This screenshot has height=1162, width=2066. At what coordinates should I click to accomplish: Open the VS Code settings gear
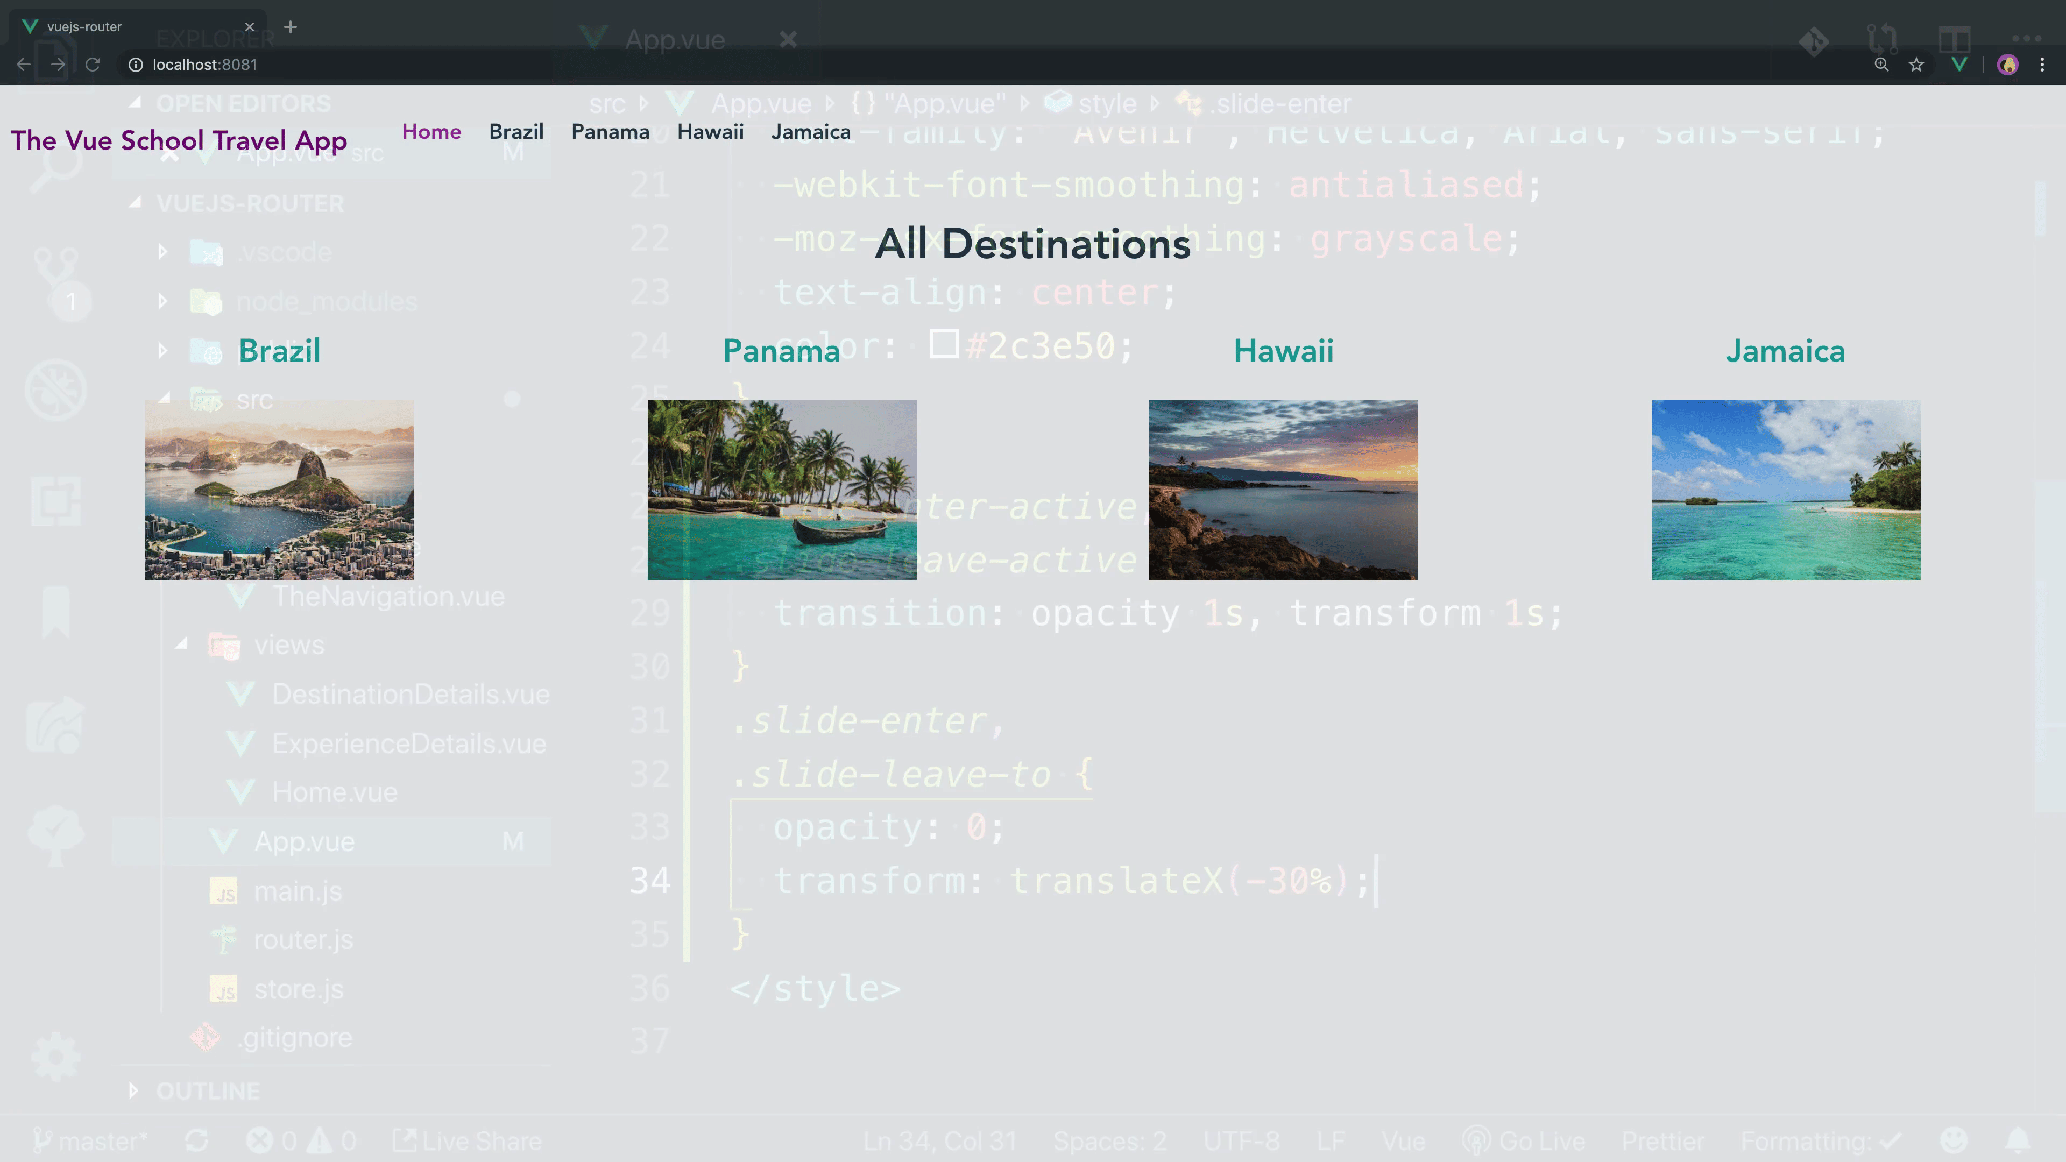coord(55,1058)
